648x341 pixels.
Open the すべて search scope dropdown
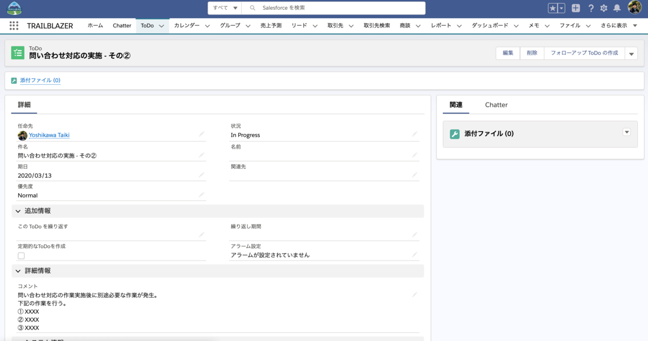(x=224, y=8)
